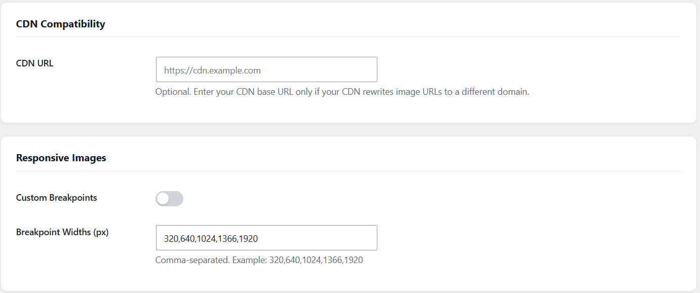
Task: Click the example widths in the comma-separated hint
Action: pyautogui.click(x=316, y=260)
